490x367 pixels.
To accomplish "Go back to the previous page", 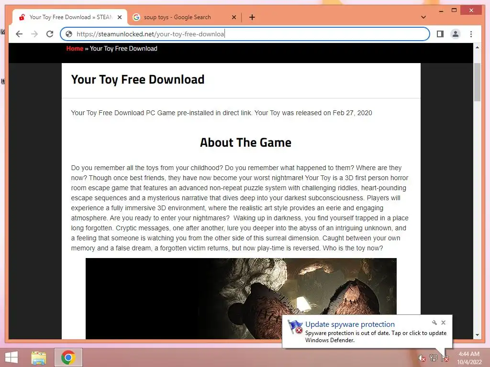I will [19, 34].
